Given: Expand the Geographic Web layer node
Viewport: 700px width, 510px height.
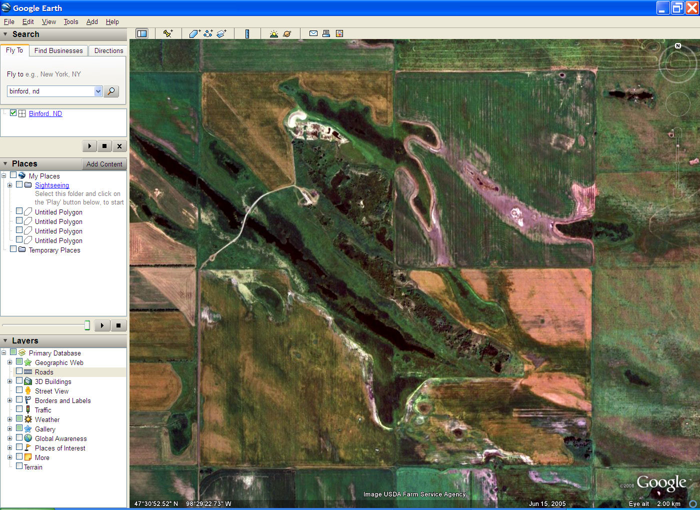Looking at the screenshot, I should coord(9,362).
